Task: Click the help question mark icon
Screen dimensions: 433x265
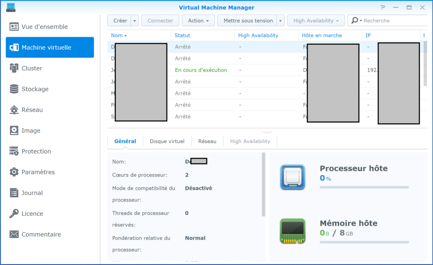Action: click(x=383, y=8)
